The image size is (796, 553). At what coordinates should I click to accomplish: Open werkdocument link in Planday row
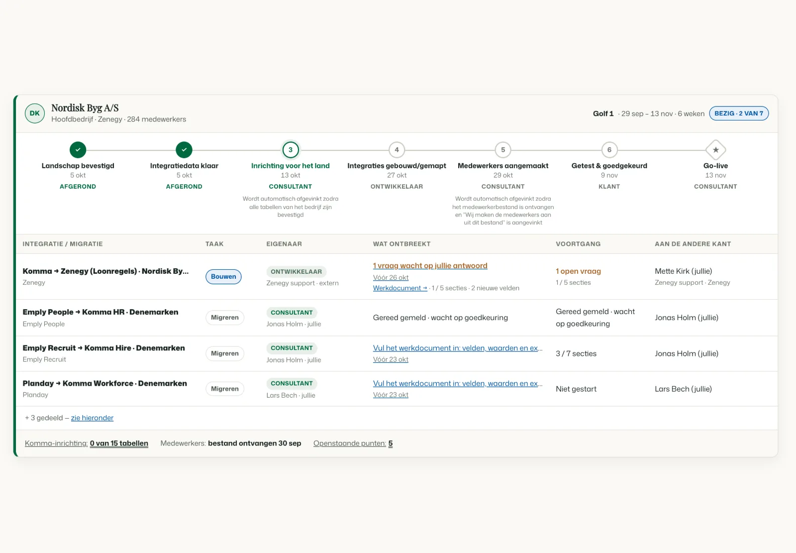coord(458,383)
